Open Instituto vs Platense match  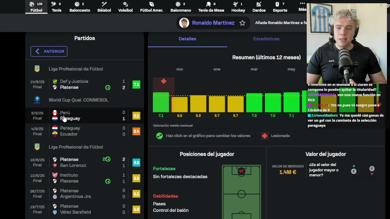click(84, 178)
